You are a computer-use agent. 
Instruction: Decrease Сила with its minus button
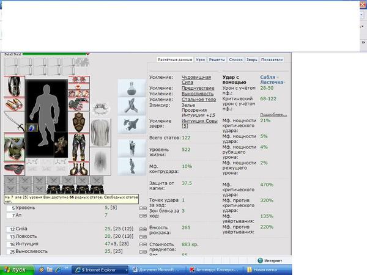click(x=141, y=229)
